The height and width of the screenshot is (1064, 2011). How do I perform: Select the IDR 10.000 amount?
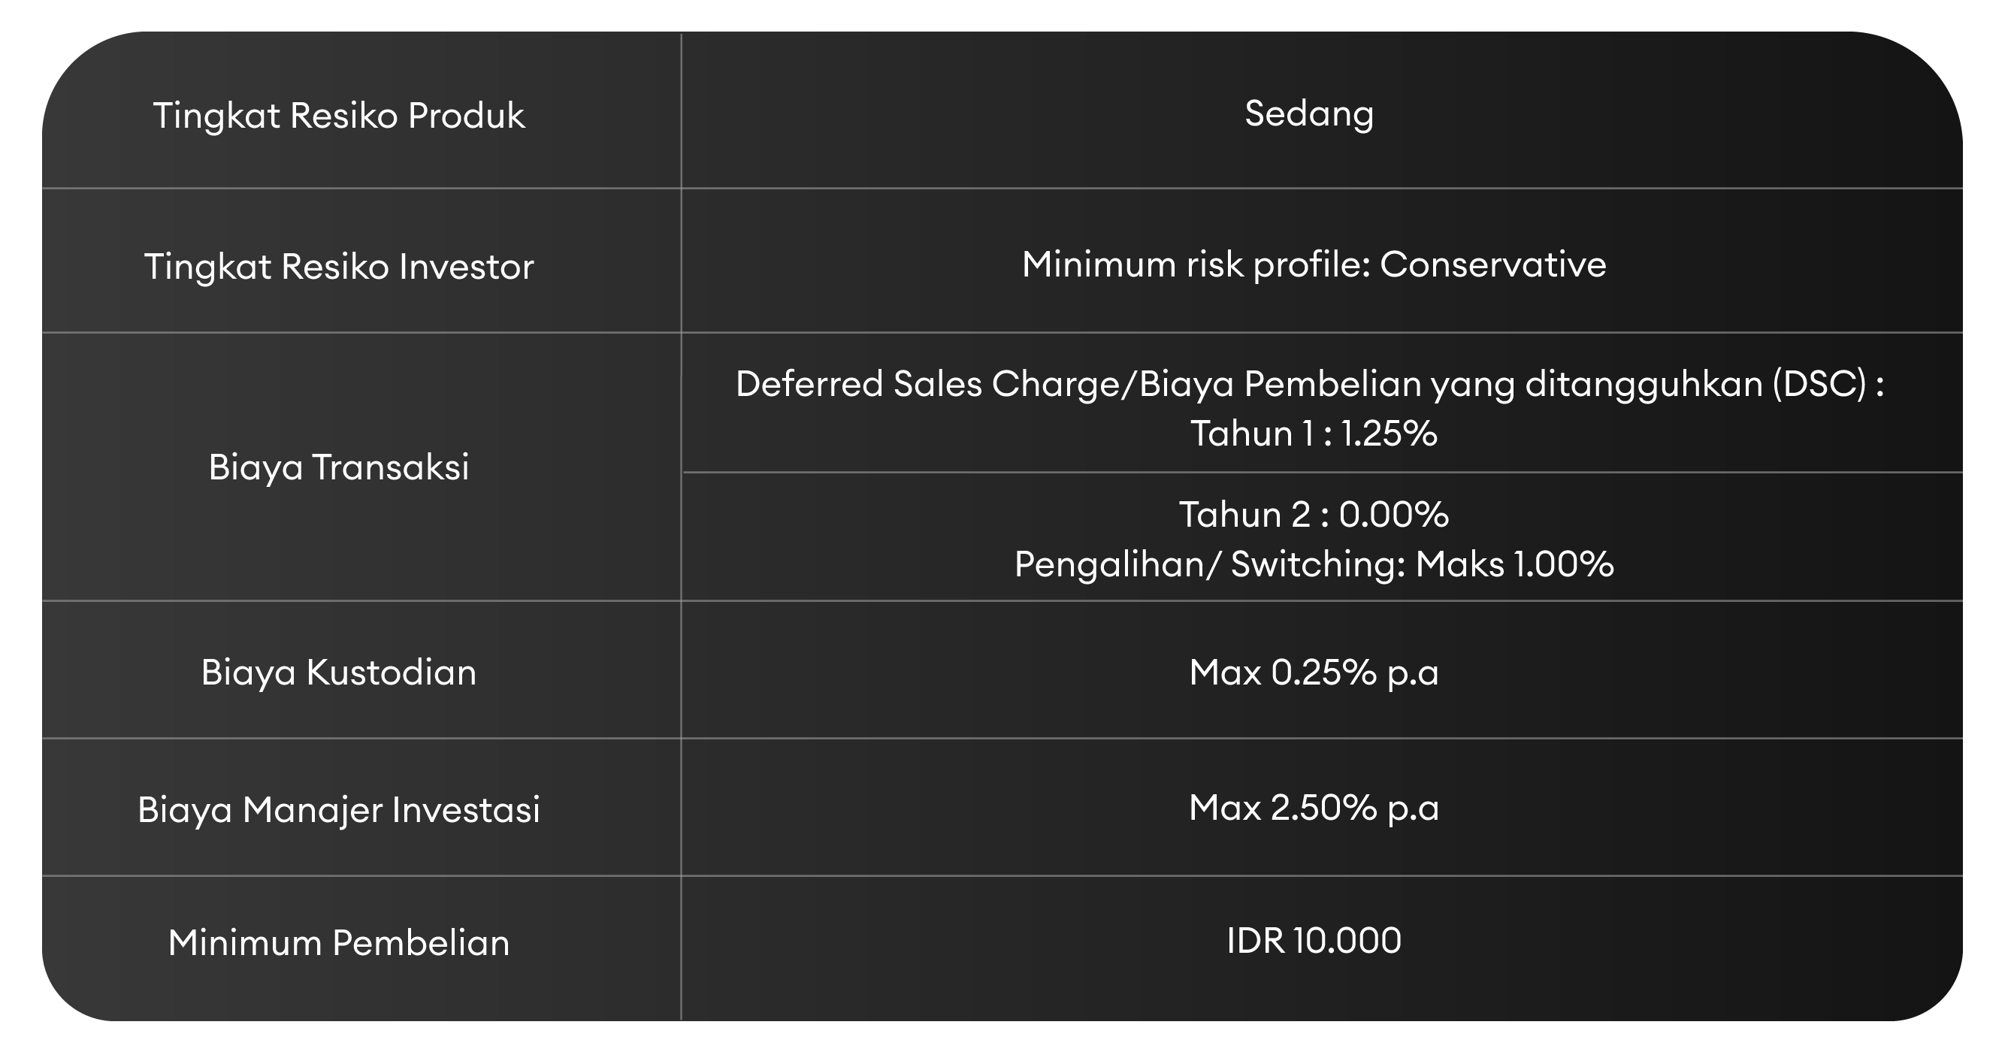pos(1313,940)
